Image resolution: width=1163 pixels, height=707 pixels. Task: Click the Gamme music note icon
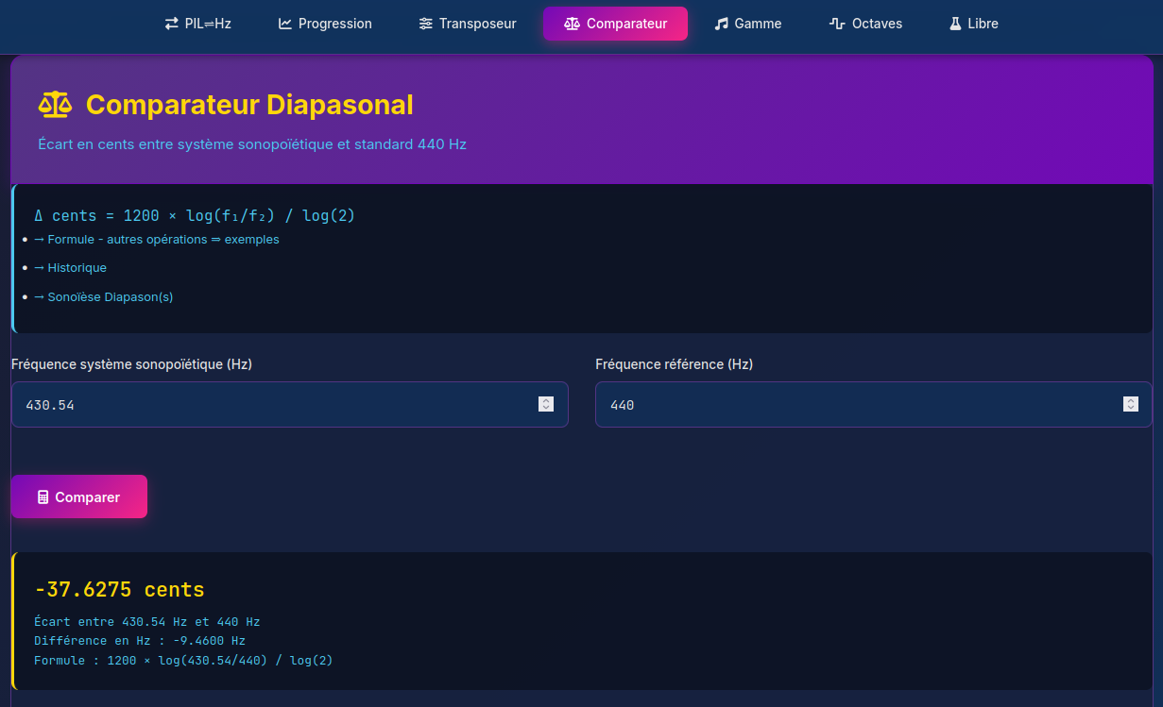(x=722, y=24)
